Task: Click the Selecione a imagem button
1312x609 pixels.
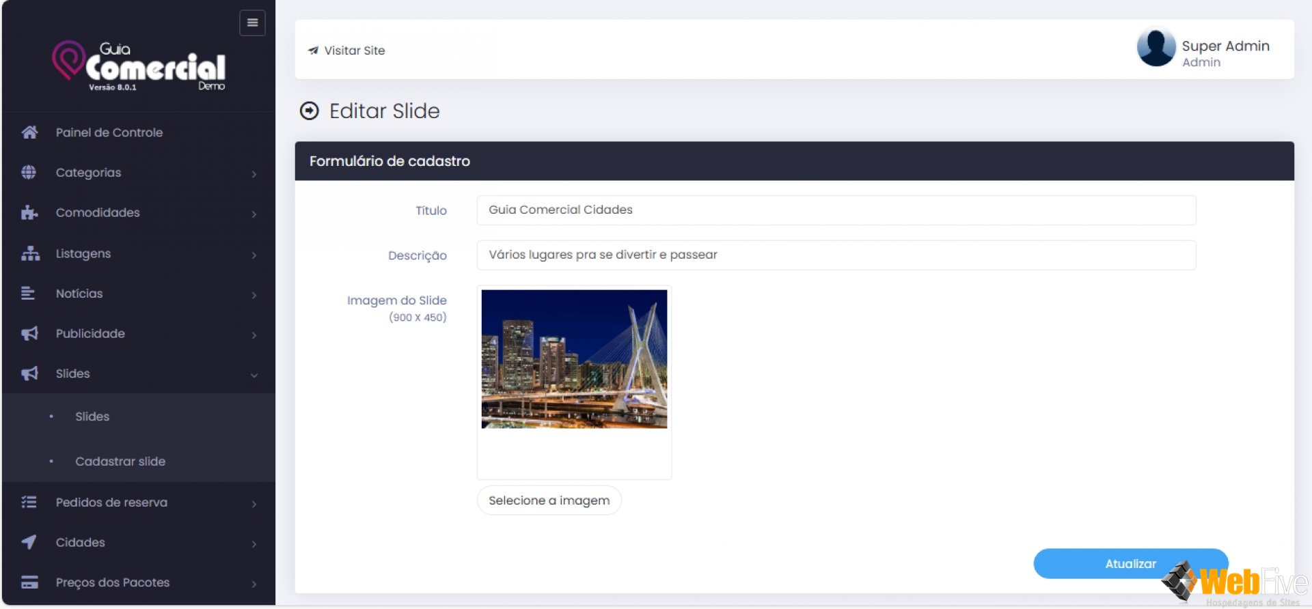Action: click(549, 500)
